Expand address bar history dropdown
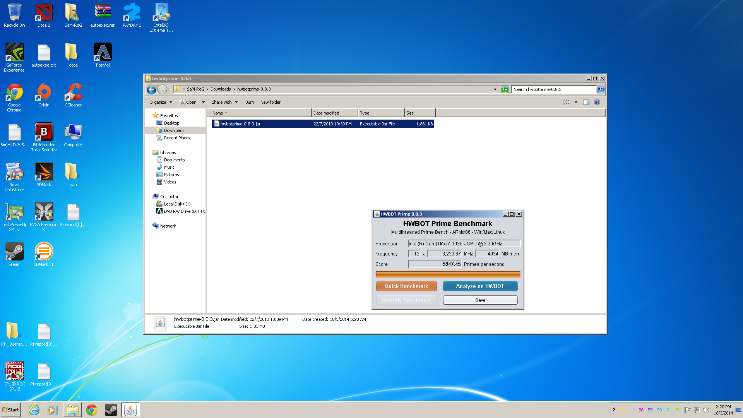The height and width of the screenshot is (418, 743). [495, 89]
